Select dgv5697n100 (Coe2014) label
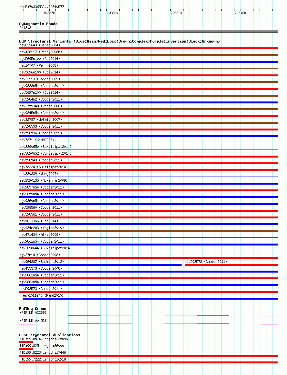 coord(40,92)
